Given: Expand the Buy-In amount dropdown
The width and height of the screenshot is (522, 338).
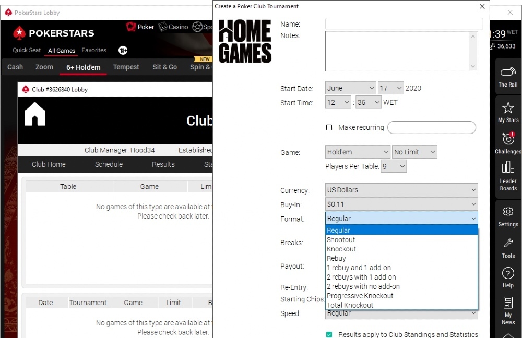Looking at the screenshot, I should point(401,204).
